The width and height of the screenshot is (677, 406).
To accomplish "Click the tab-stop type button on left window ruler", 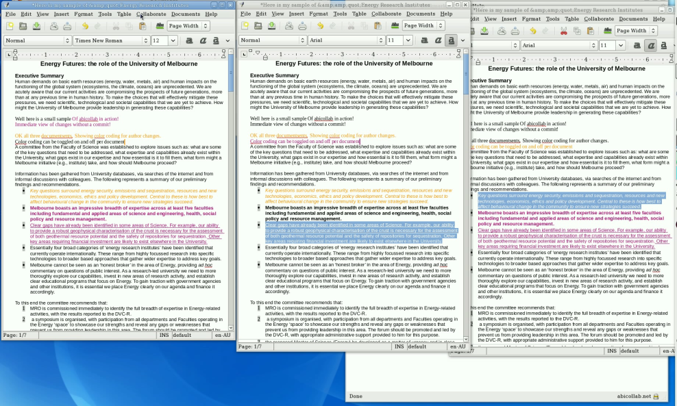I will coord(9,54).
